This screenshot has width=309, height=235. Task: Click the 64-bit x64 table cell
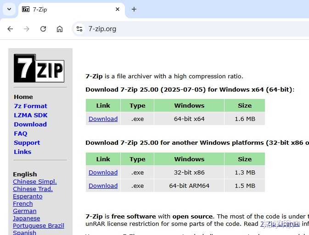(189, 119)
